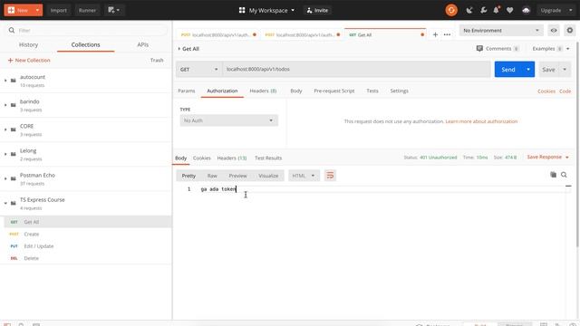Image resolution: width=580 pixels, height=326 pixels.
Task: Click the sync status icon
Action: 451,10
